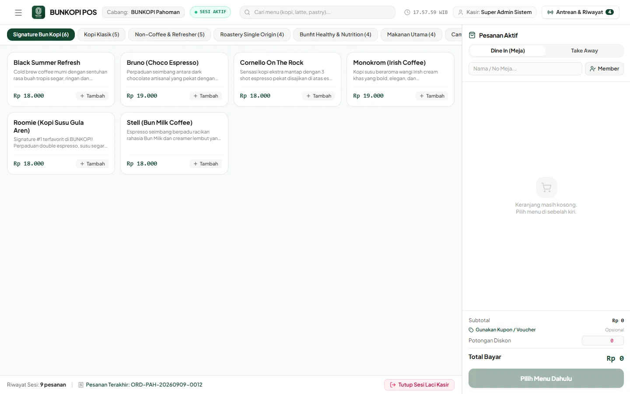The height and width of the screenshot is (394, 630).
Task: Click the Subtotal label
Action: pyautogui.click(x=479, y=320)
